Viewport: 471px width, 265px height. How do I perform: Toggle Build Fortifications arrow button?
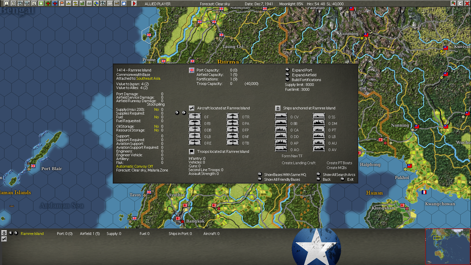(288, 79)
